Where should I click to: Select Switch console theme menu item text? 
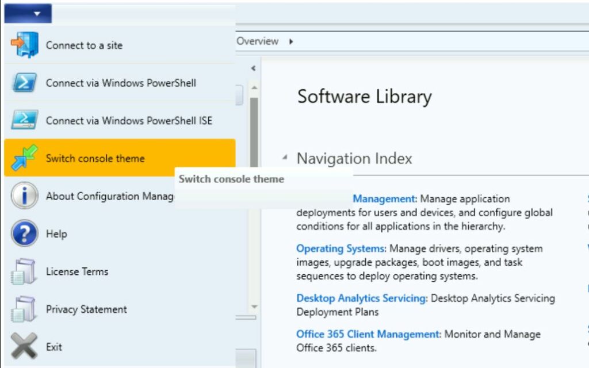pos(95,159)
